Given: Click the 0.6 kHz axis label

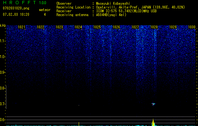Looking at the screenshot, I should point(3,120).
